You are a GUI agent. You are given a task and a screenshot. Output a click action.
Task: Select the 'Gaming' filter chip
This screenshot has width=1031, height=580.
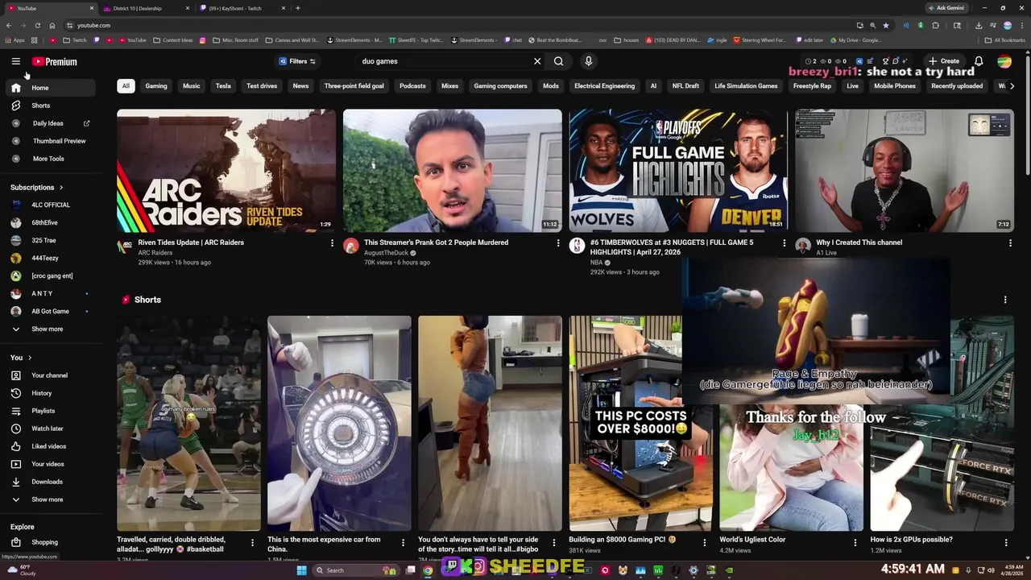(x=156, y=86)
